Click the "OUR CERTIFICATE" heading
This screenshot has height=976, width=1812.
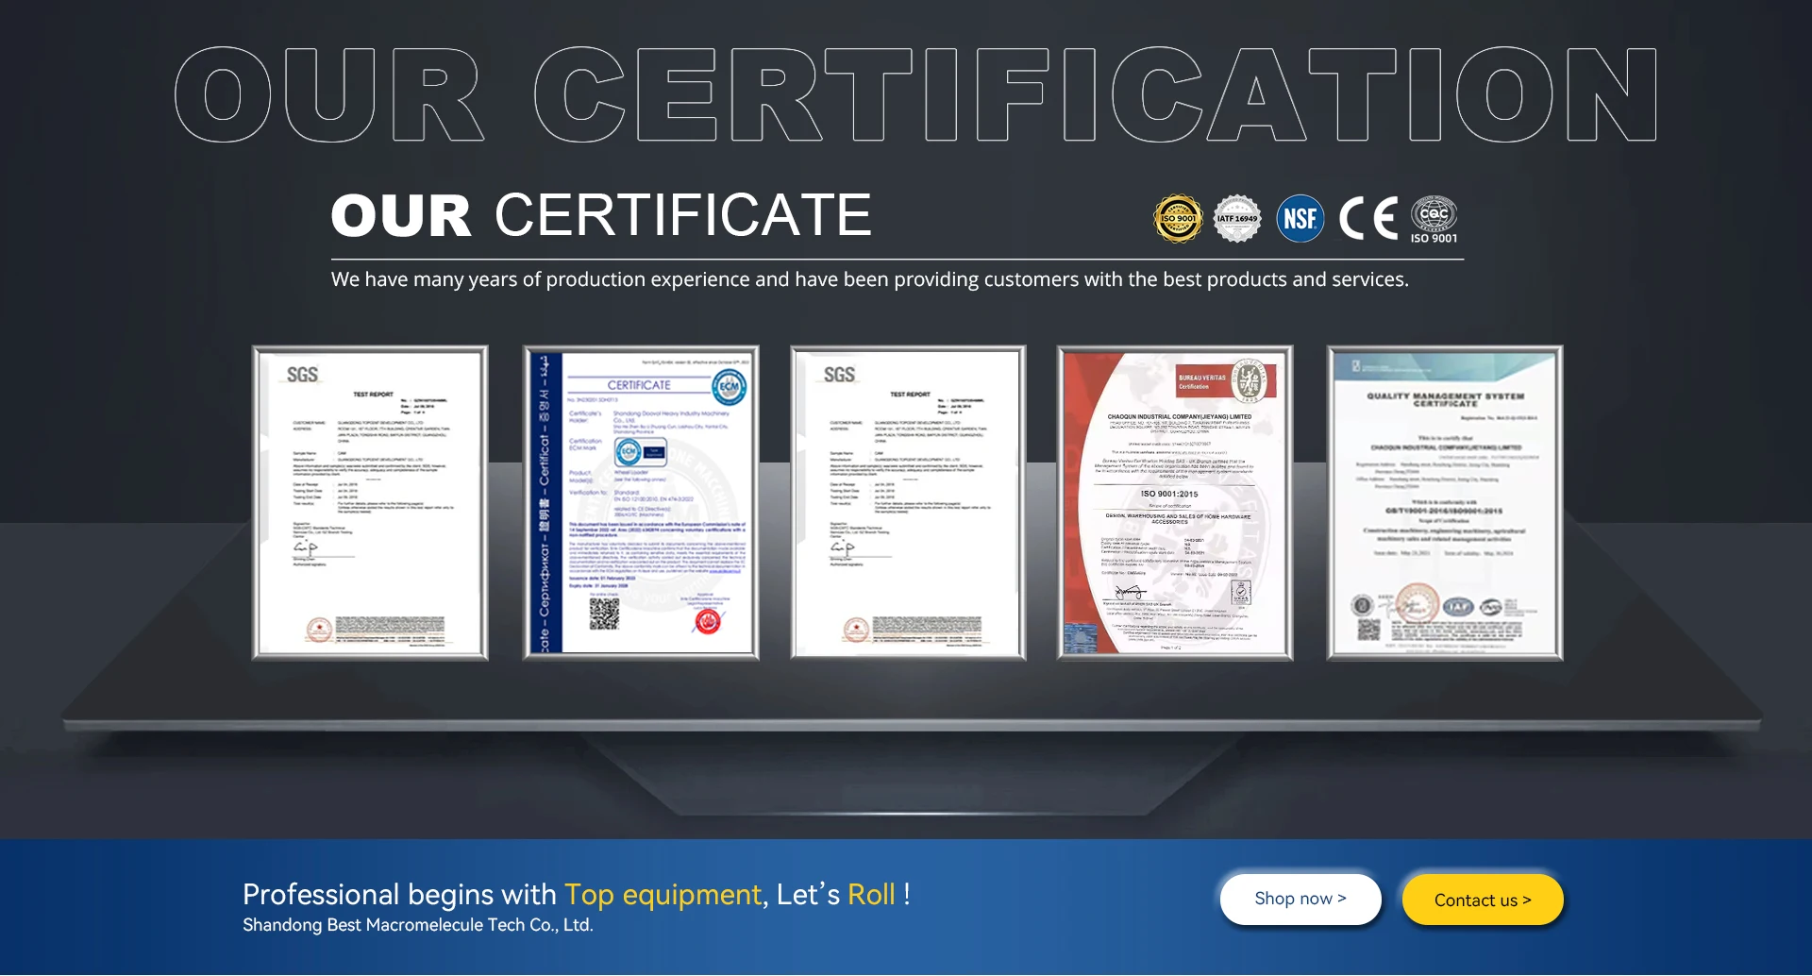601,215
